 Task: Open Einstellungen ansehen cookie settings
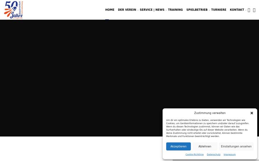tap(236, 146)
